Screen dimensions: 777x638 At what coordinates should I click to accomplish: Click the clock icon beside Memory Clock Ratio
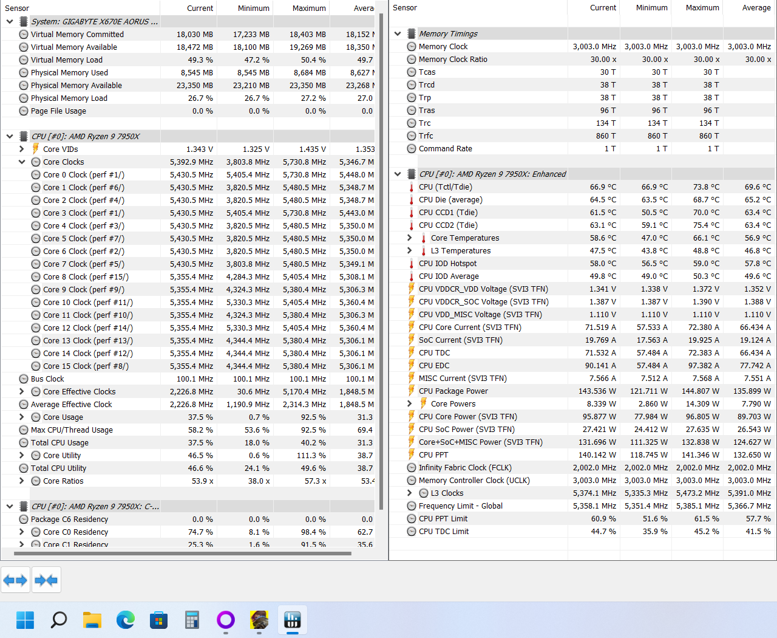pos(412,60)
